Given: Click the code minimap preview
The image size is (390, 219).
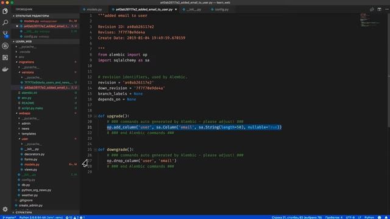Looking at the screenshot, I should click(x=370, y=20).
